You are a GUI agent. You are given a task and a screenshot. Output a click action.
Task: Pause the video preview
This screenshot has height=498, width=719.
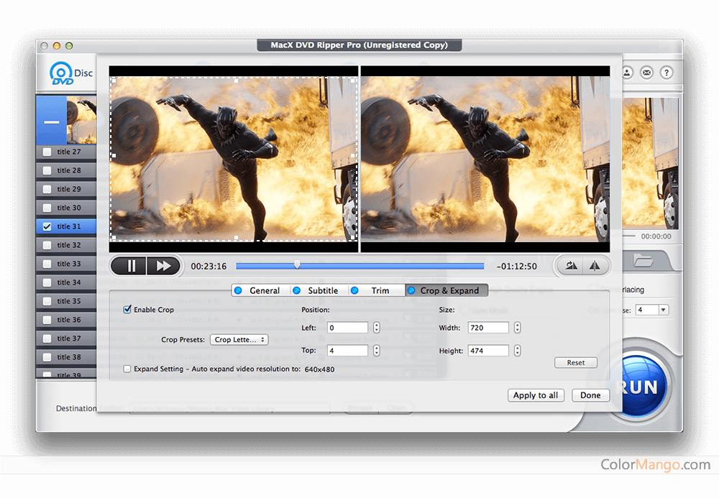tap(131, 266)
